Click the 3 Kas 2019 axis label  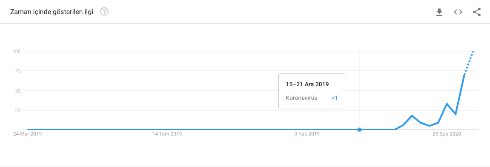[x=307, y=134]
